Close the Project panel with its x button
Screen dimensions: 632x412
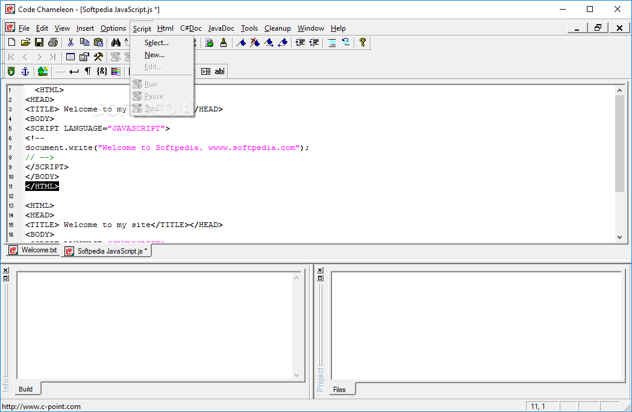coord(320,270)
